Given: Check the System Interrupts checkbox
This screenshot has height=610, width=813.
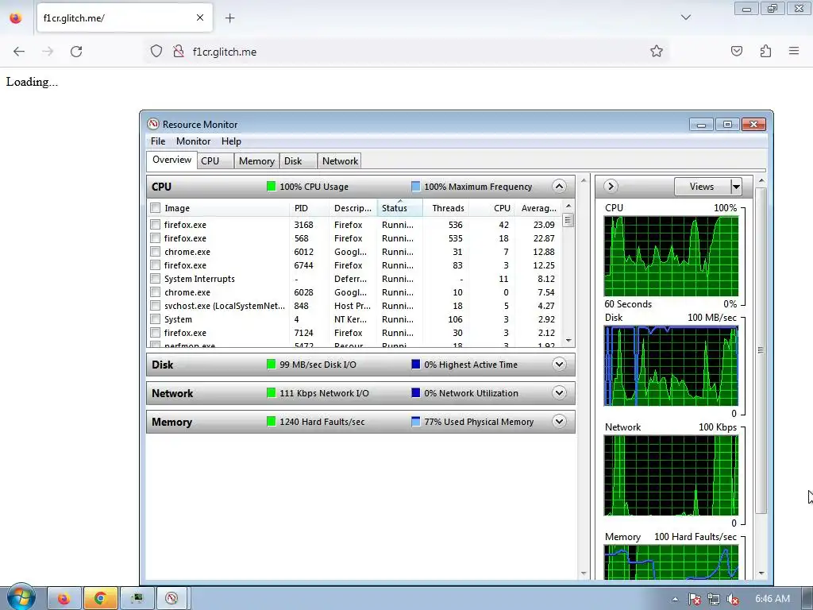Looking at the screenshot, I should tap(155, 279).
